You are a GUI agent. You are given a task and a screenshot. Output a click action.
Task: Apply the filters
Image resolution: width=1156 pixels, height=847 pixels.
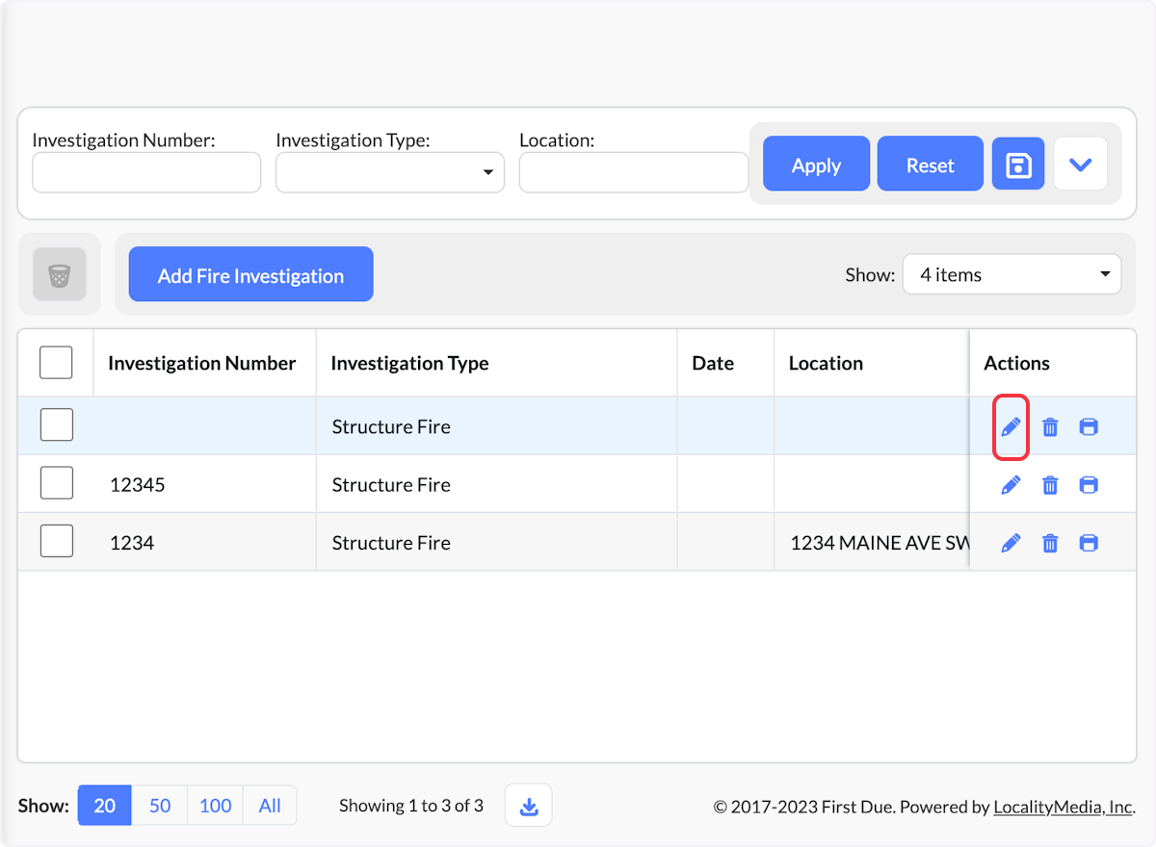point(816,165)
